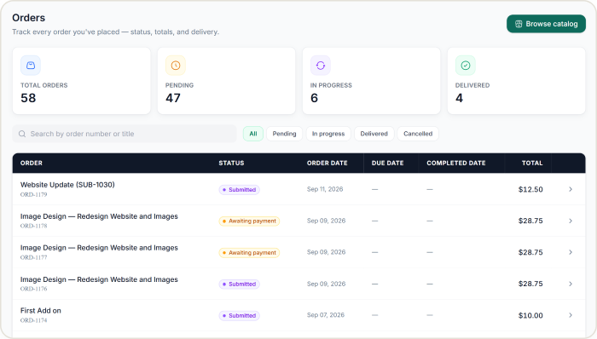Click the $10.00 total
The width and height of the screenshot is (597, 339).
point(530,315)
